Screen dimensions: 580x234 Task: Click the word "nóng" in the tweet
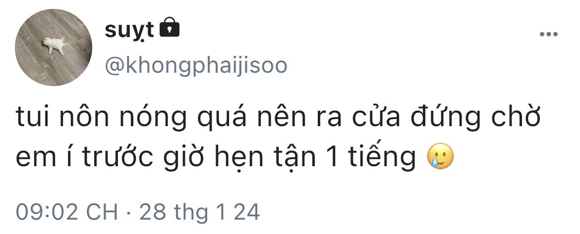[x=155, y=118]
